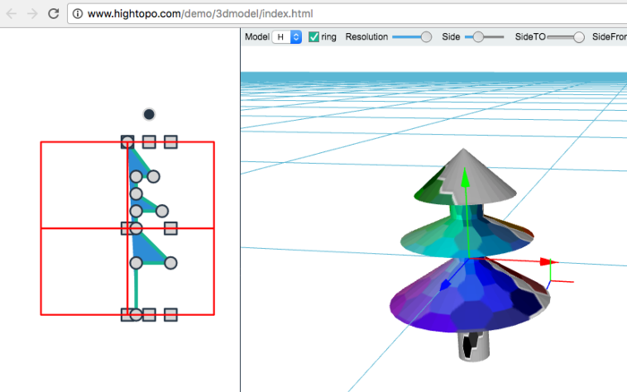Click the SideTO slider handle
This screenshot has width=627, height=392.
click(579, 37)
